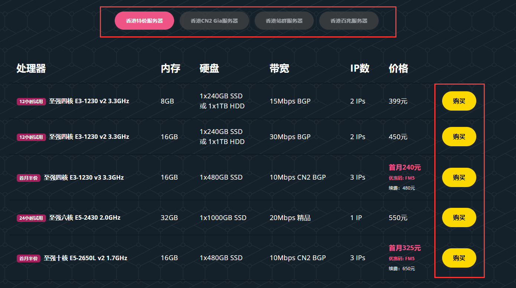Click the 首月半价 badge beside E3-1230 v3
The height and width of the screenshot is (288, 516).
pos(29,178)
